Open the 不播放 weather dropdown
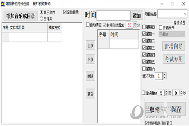The image size is (189, 126). point(172,34)
